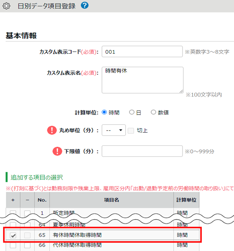Uncheck the plus checkbox for row 65

pyautogui.click(x=13, y=235)
